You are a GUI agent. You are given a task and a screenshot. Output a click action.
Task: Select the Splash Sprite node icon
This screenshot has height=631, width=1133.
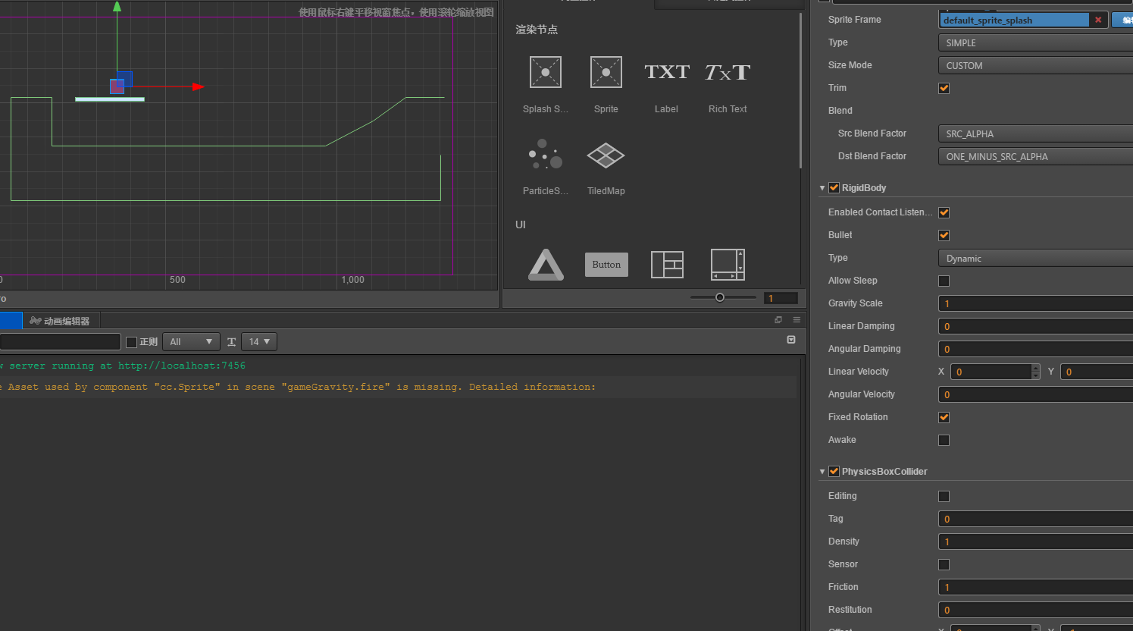click(x=546, y=72)
